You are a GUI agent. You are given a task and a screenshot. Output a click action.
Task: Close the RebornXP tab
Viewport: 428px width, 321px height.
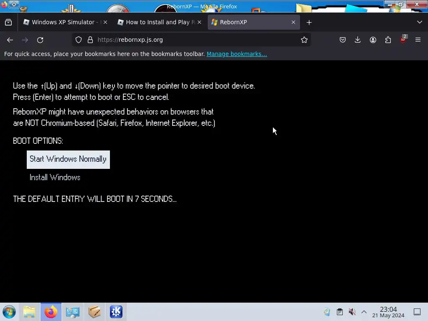293,22
